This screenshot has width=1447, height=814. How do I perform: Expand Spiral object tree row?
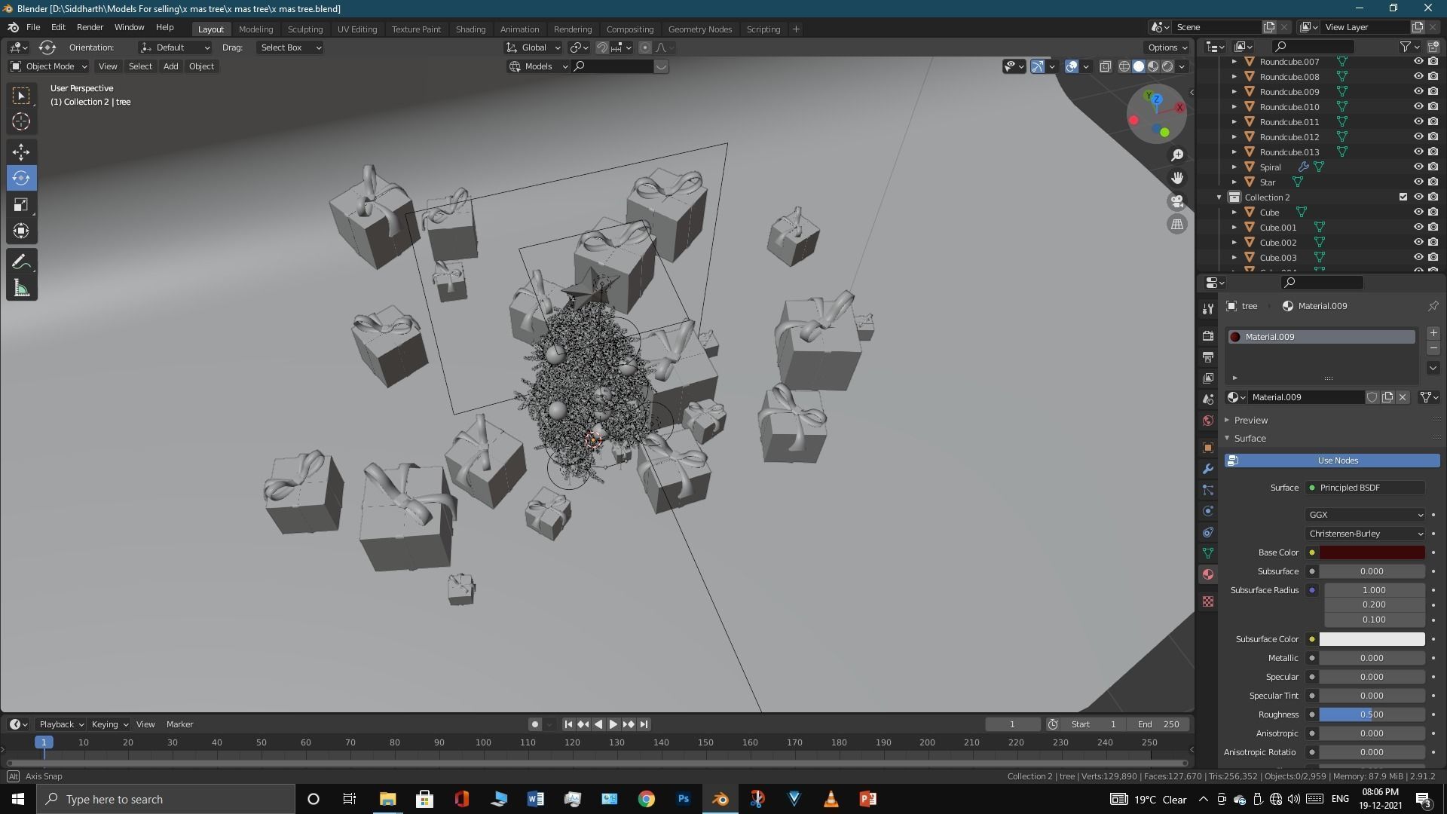click(1234, 167)
